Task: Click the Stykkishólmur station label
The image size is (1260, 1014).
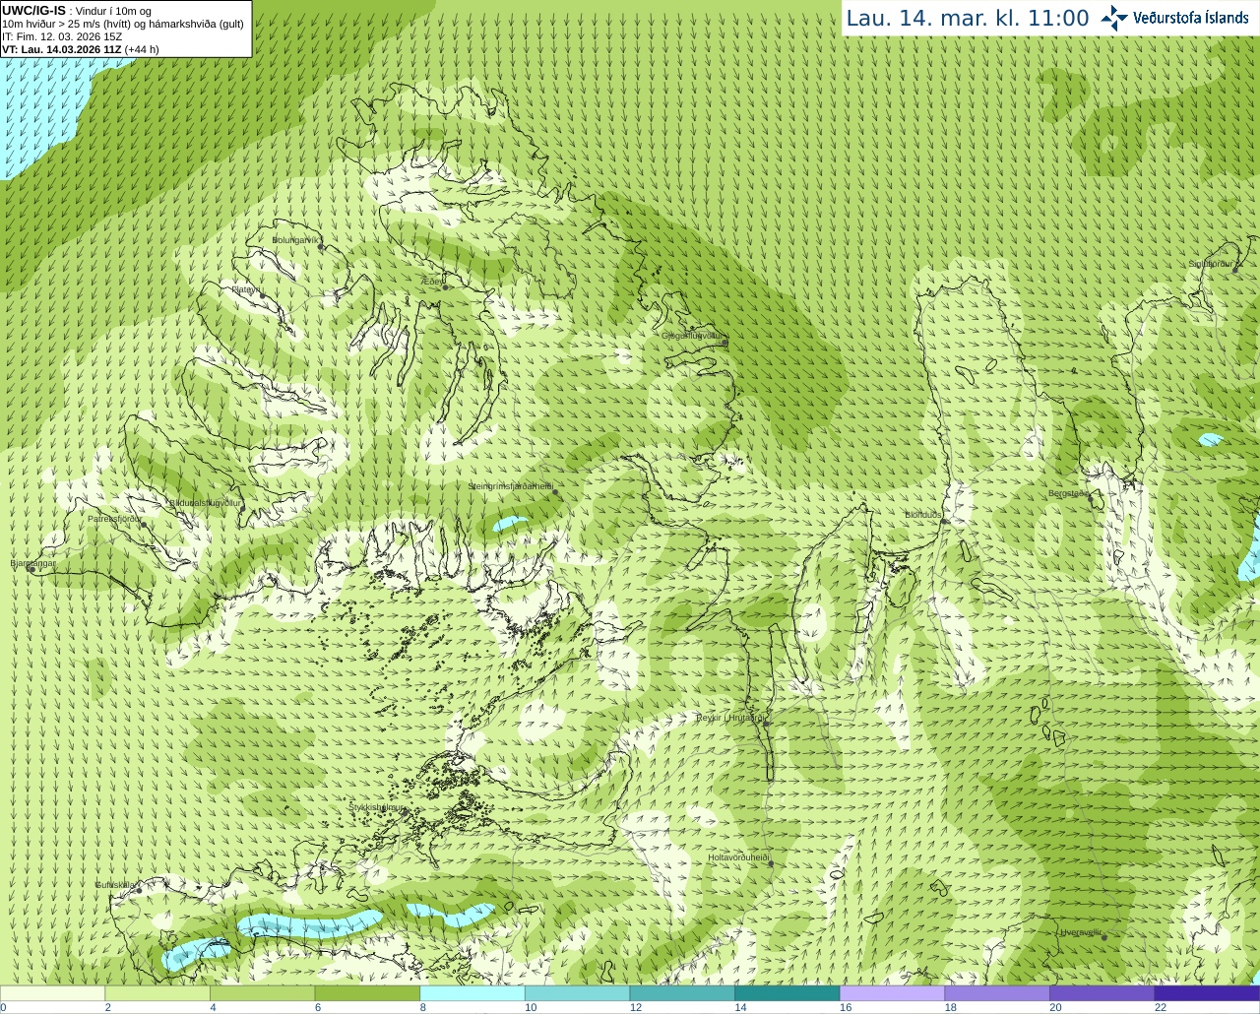Action: coord(376,807)
